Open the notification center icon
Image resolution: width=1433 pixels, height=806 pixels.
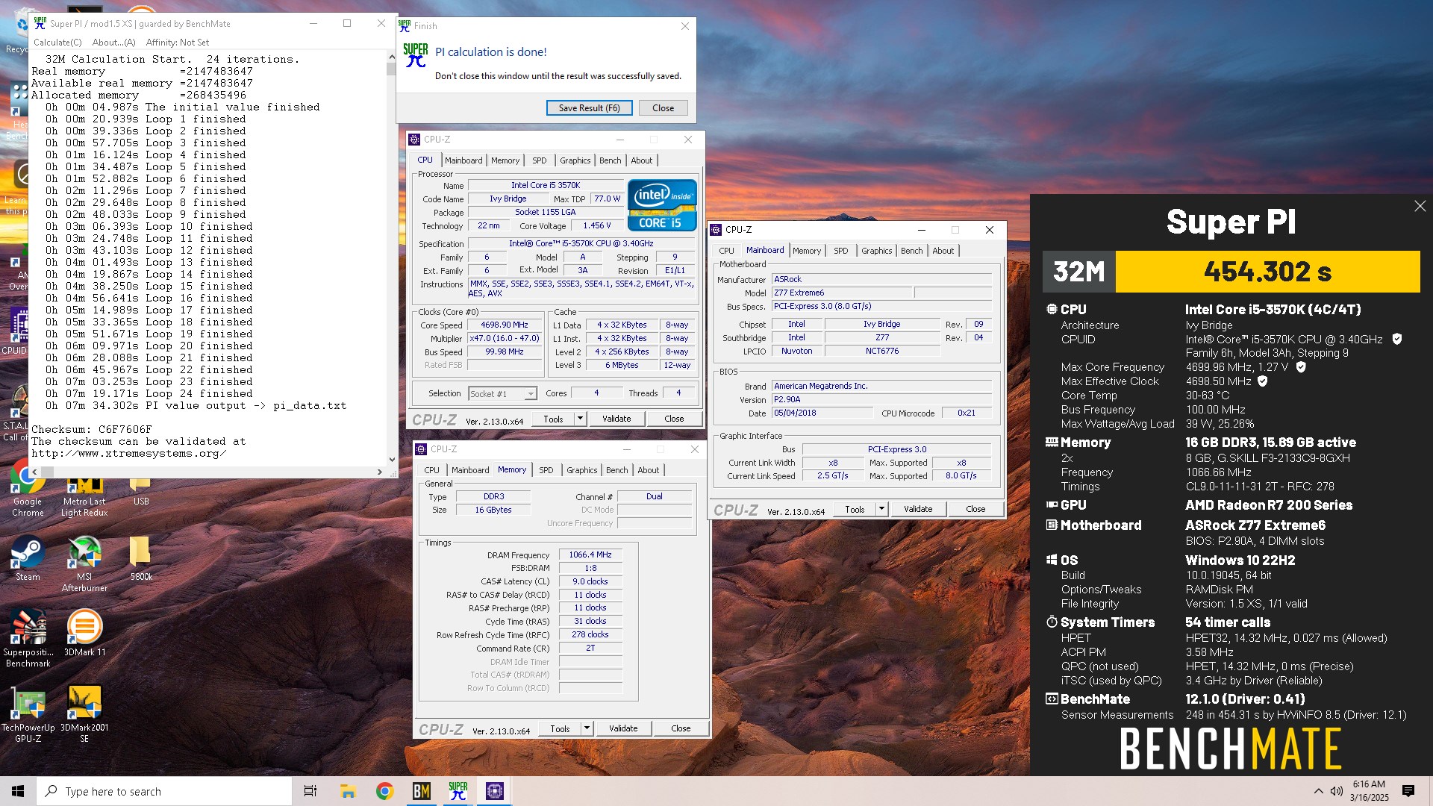1408,791
